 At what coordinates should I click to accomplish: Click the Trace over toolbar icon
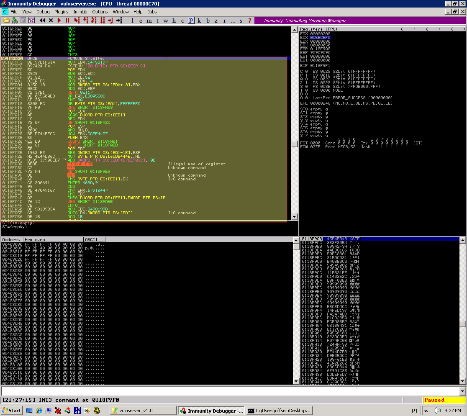click(102, 20)
